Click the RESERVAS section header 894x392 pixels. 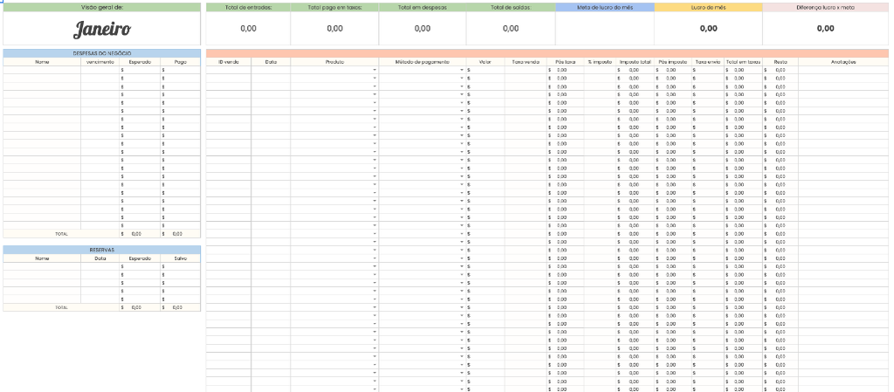click(102, 250)
